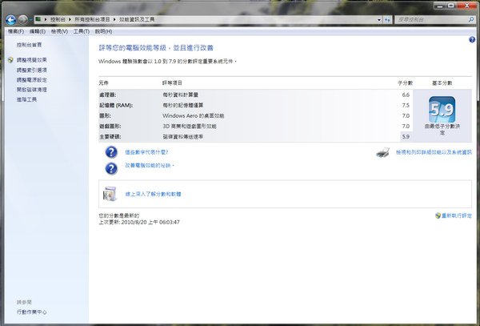Open the 線上深入了解分數和軟體 link
The width and height of the screenshot is (480, 326).
click(153, 194)
